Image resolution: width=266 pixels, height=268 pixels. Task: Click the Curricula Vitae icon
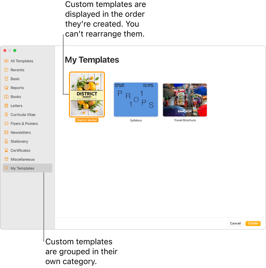click(x=6, y=114)
